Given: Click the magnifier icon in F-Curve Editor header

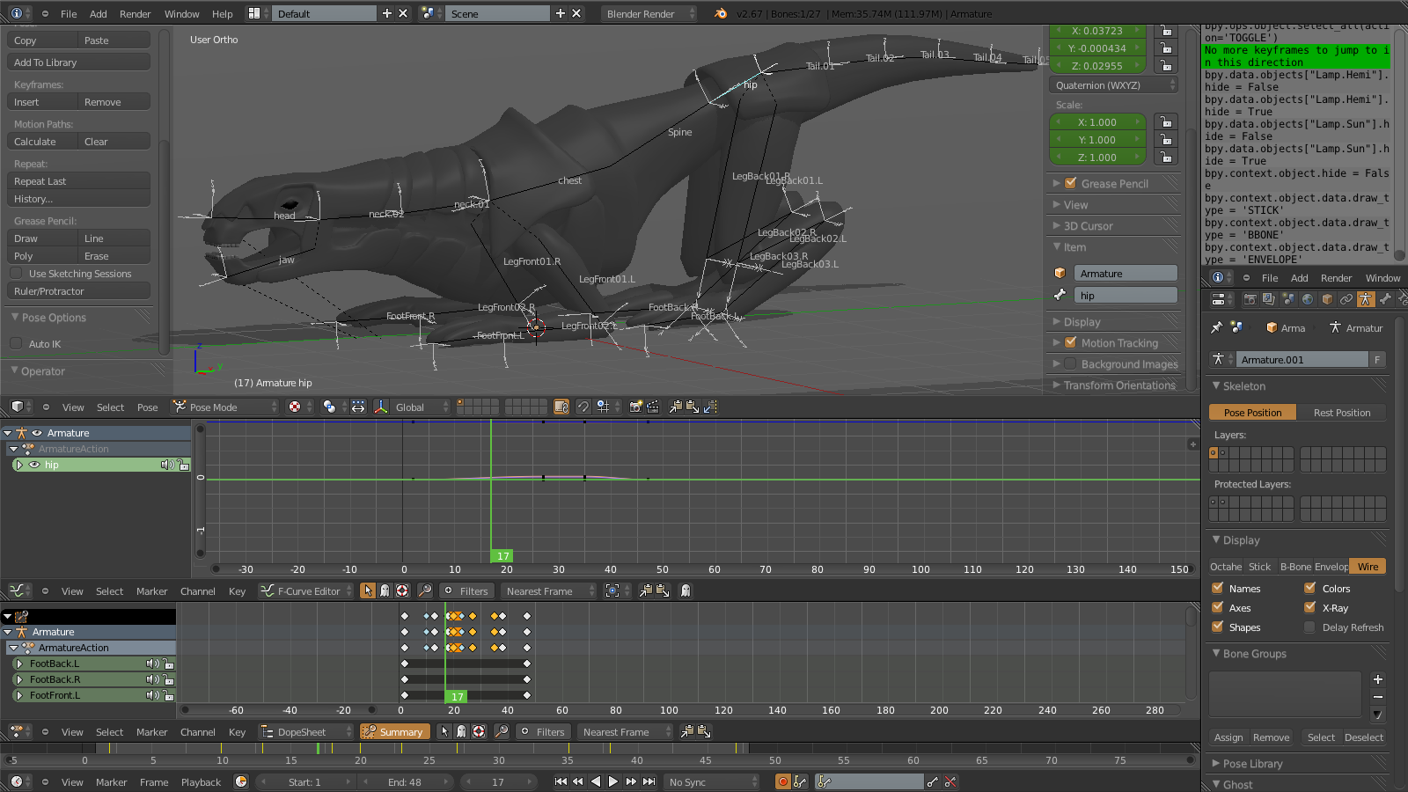Looking at the screenshot, I should 424,591.
